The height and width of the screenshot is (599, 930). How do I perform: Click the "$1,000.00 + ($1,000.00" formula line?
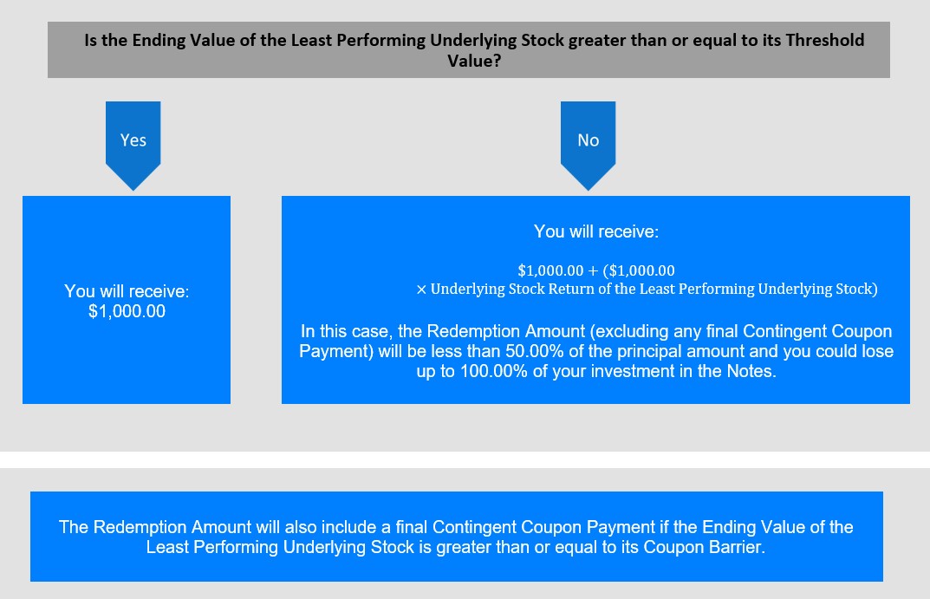click(x=595, y=270)
